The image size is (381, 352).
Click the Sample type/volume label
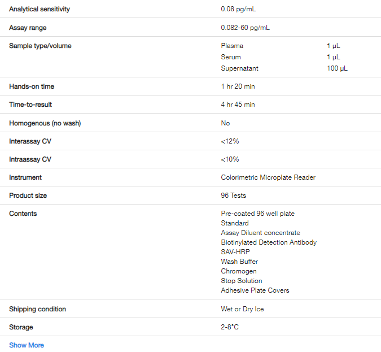(40, 46)
